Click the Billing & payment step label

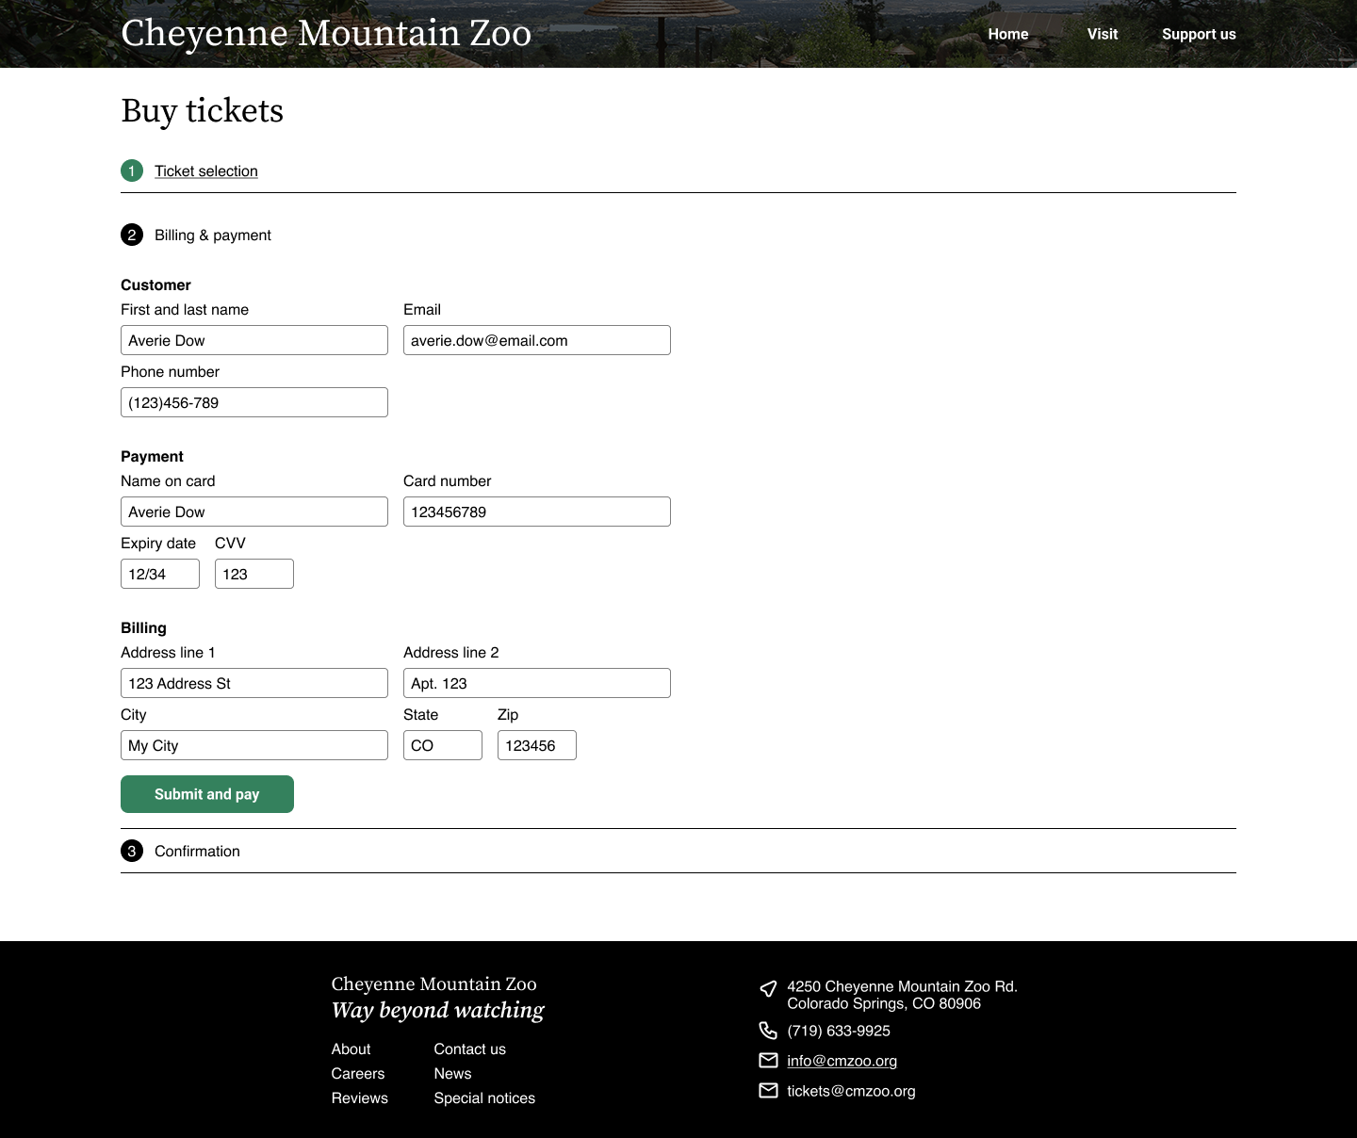click(x=213, y=235)
